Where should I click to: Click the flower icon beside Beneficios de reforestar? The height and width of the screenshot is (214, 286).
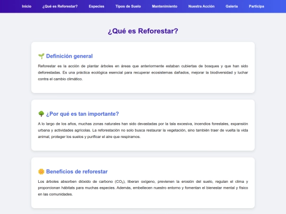click(x=41, y=171)
